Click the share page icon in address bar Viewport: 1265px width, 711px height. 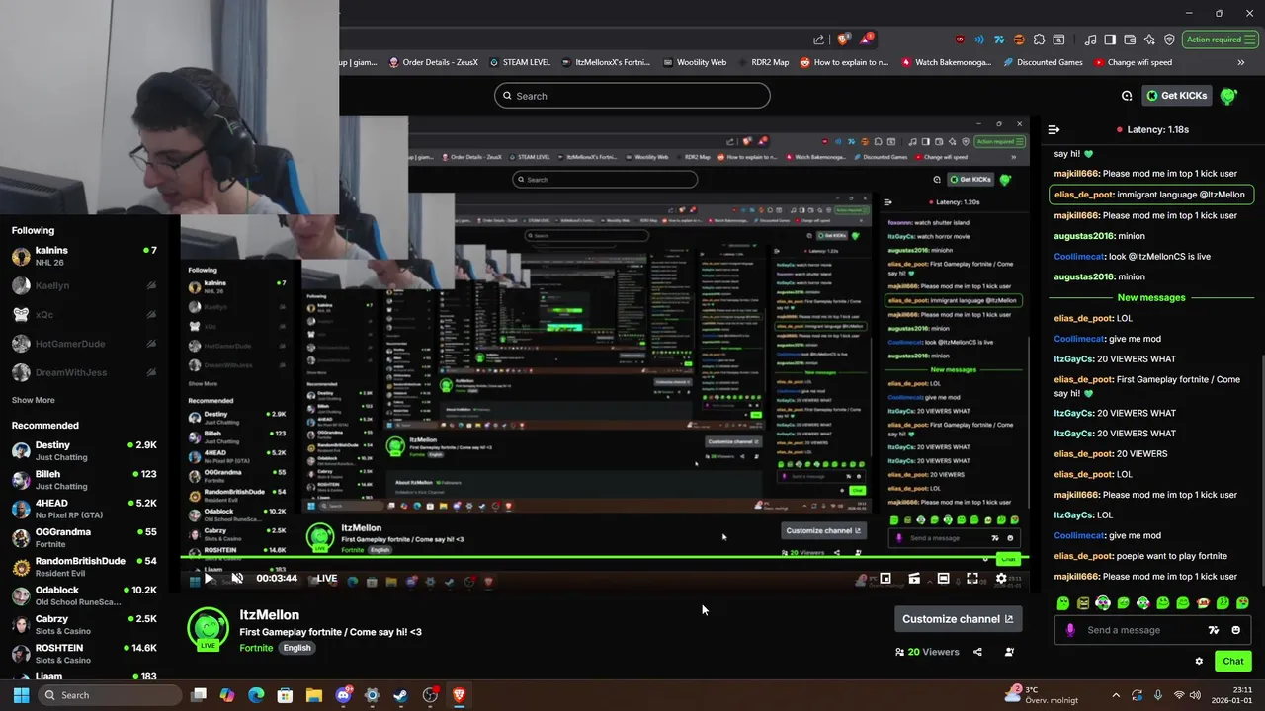point(819,39)
